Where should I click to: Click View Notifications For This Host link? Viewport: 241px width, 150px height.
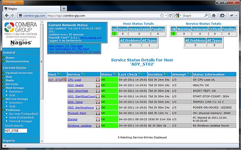tap(68, 49)
